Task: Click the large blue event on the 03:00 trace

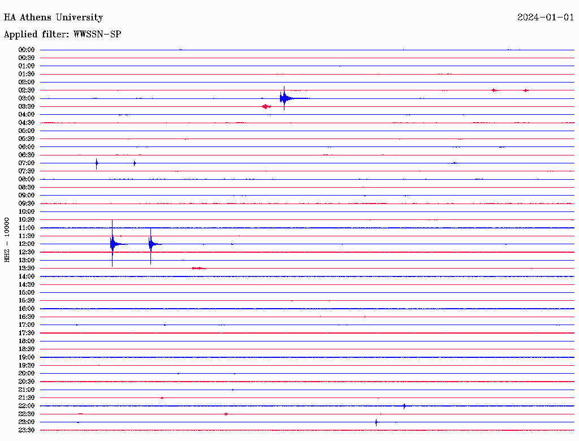Action: 284,98
